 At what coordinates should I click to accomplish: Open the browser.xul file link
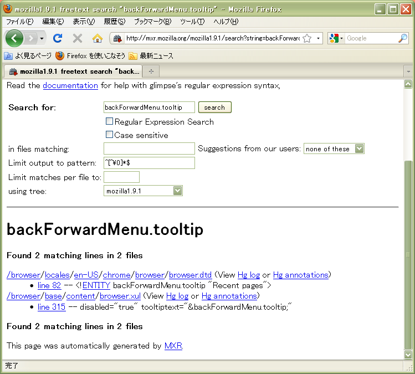pos(120,296)
